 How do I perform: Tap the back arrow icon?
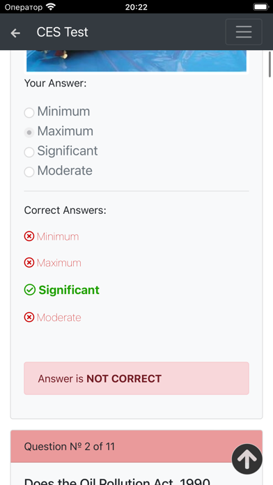coord(15,33)
